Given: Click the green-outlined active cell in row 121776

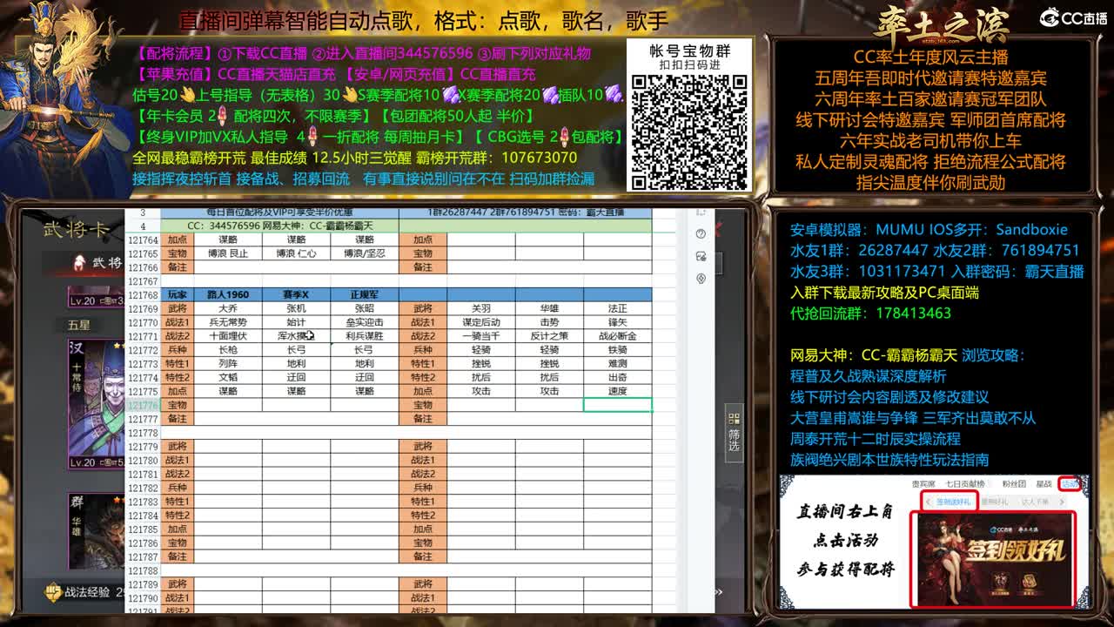Looking at the screenshot, I should click(x=617, y=405).
